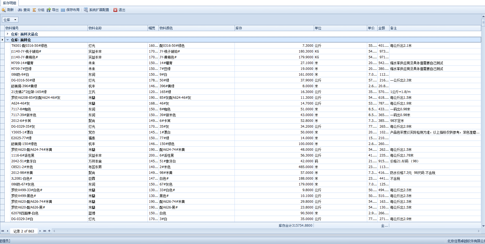This screenshot has width=485, height=244.
Task: Open the 仓库 grouping dropdown
Action: [x=10, y=20]
